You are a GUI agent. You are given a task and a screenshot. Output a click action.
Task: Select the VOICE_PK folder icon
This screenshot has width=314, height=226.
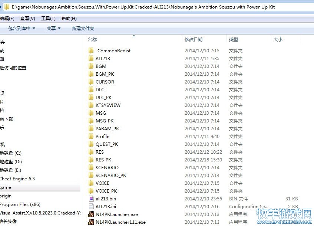(91, 191)
